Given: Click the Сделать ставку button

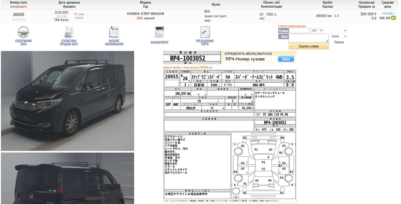Looking at the screenshot, I should 309,46.
